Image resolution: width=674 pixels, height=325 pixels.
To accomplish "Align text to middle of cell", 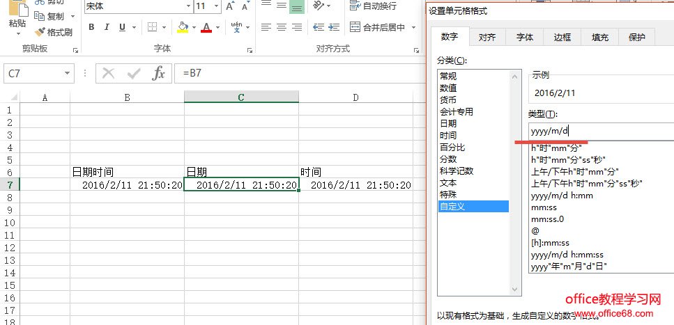I will point(282,6).
